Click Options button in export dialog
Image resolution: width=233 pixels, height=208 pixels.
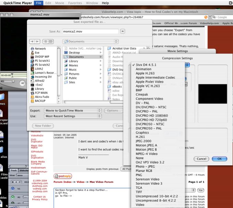[x=113, y=111]
